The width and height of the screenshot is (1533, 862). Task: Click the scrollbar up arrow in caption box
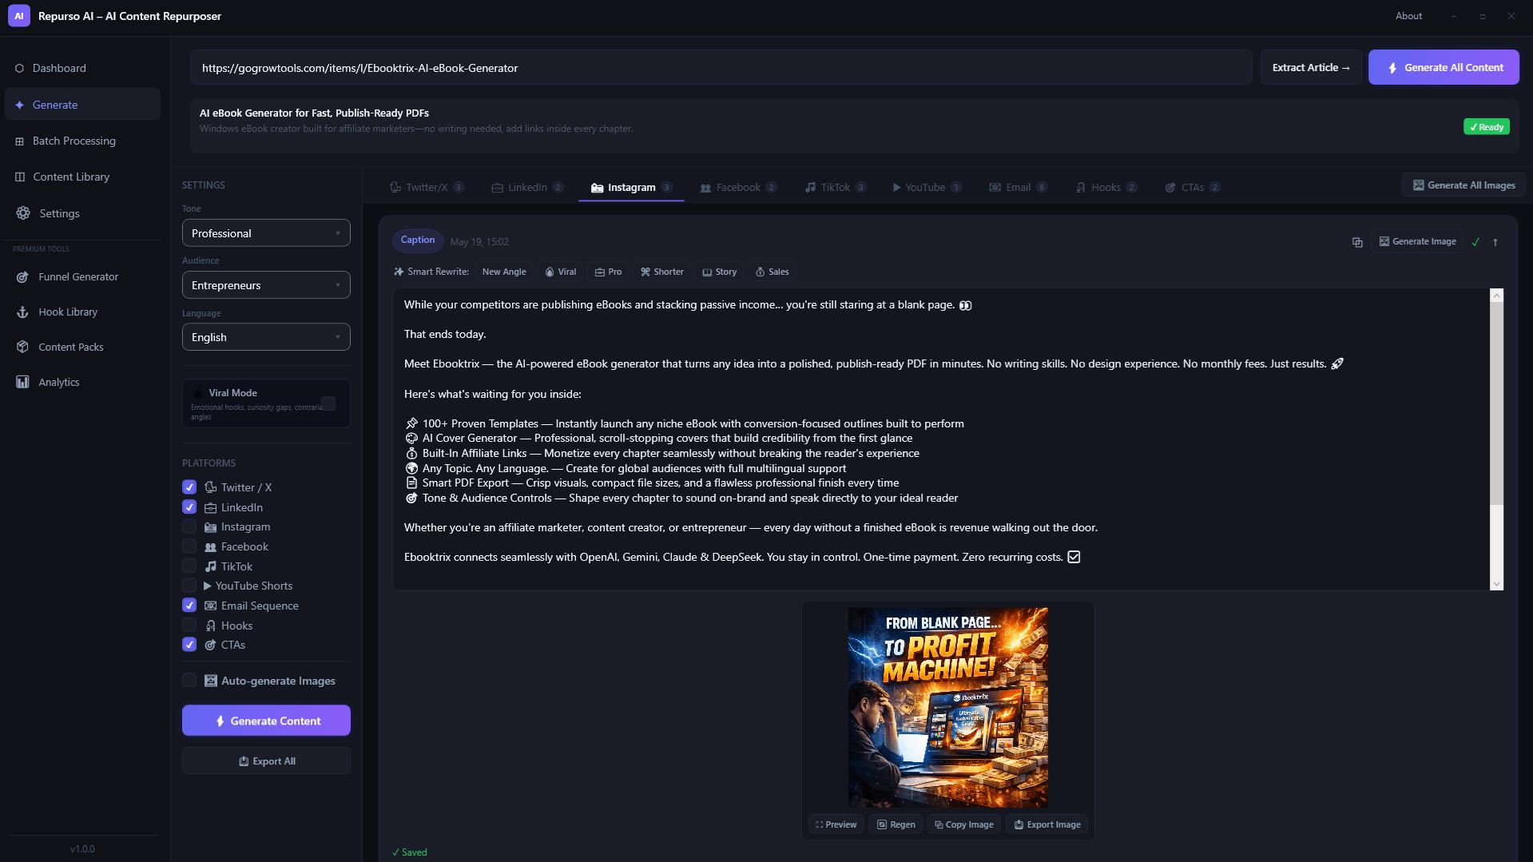[x=1496, y=296]
